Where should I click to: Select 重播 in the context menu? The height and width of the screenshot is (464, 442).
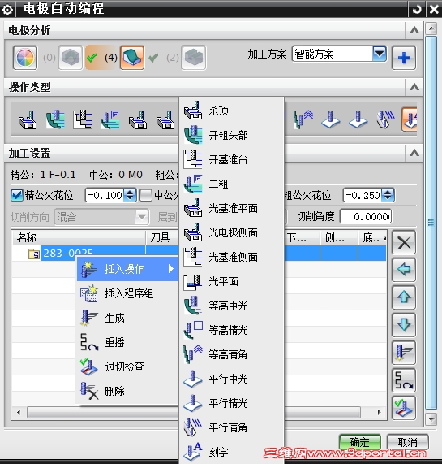127,342
